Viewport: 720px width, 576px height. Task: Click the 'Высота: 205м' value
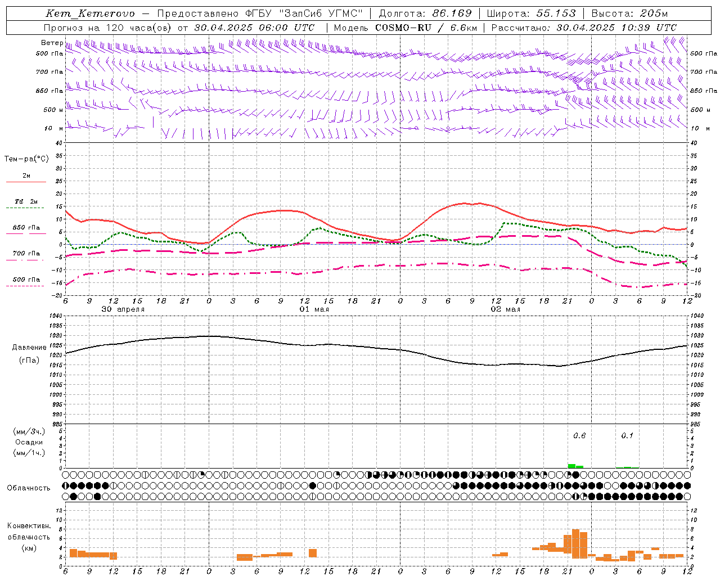(629, 13)
